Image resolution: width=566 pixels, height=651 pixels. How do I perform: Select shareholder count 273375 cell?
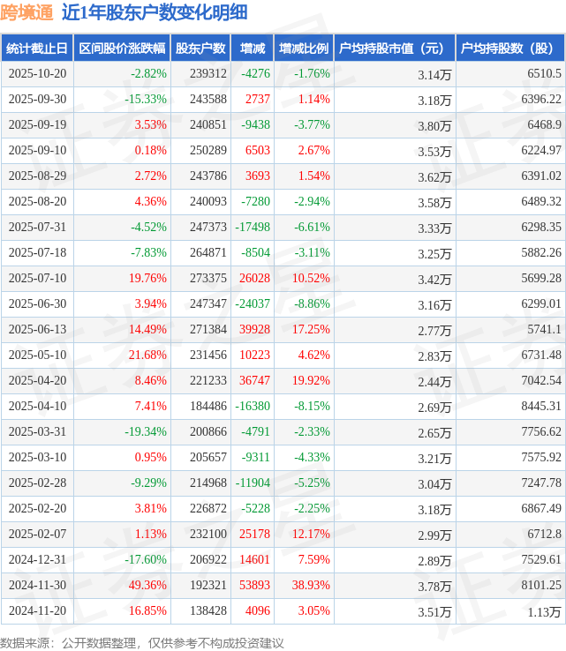(x=208, y=278)
